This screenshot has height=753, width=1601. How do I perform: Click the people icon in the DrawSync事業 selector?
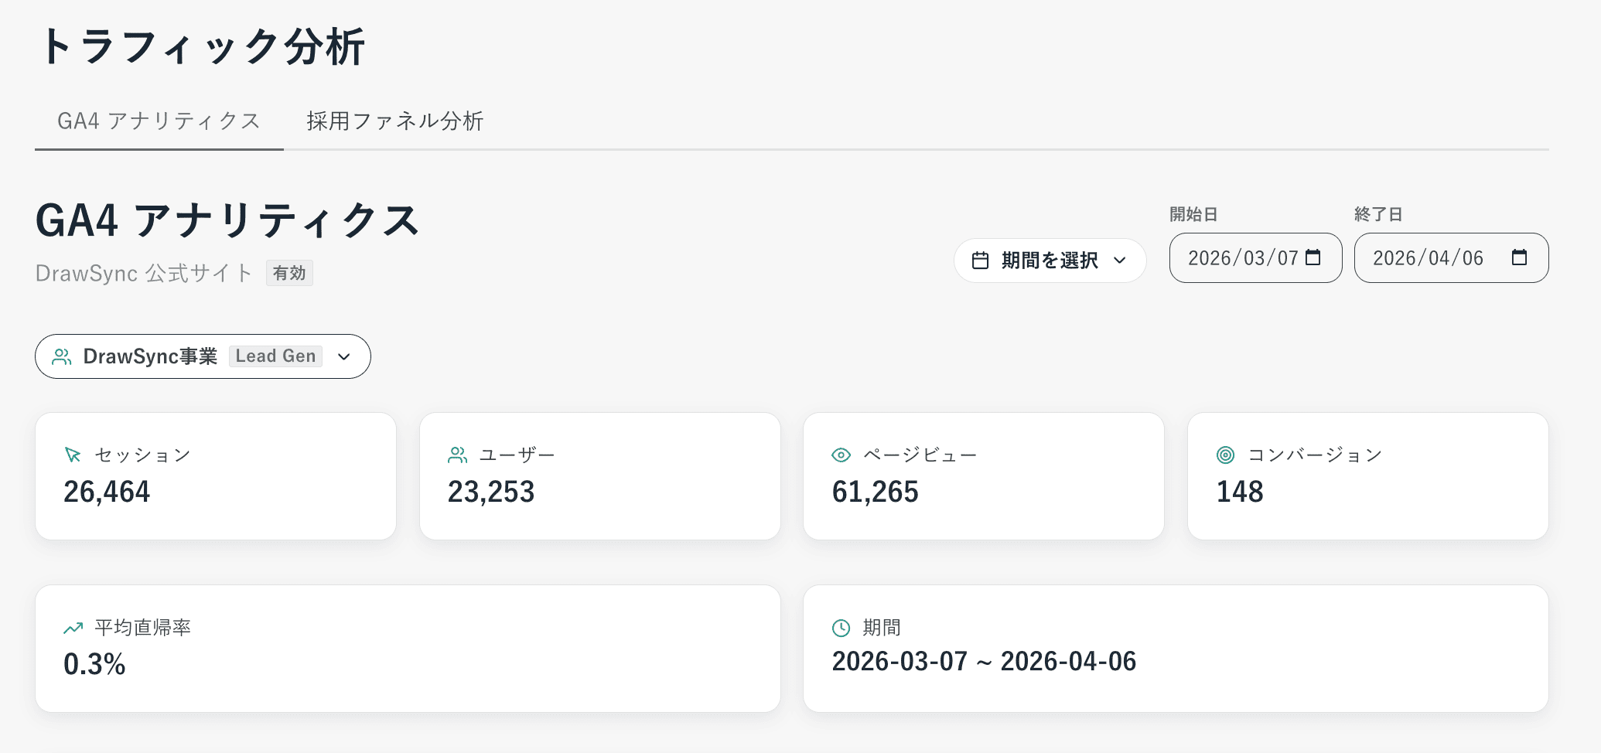point(63,356)
